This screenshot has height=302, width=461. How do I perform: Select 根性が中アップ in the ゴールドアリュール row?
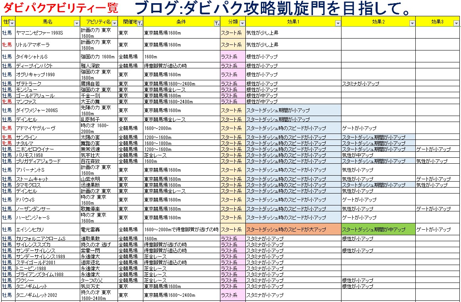tap(293, 95)
